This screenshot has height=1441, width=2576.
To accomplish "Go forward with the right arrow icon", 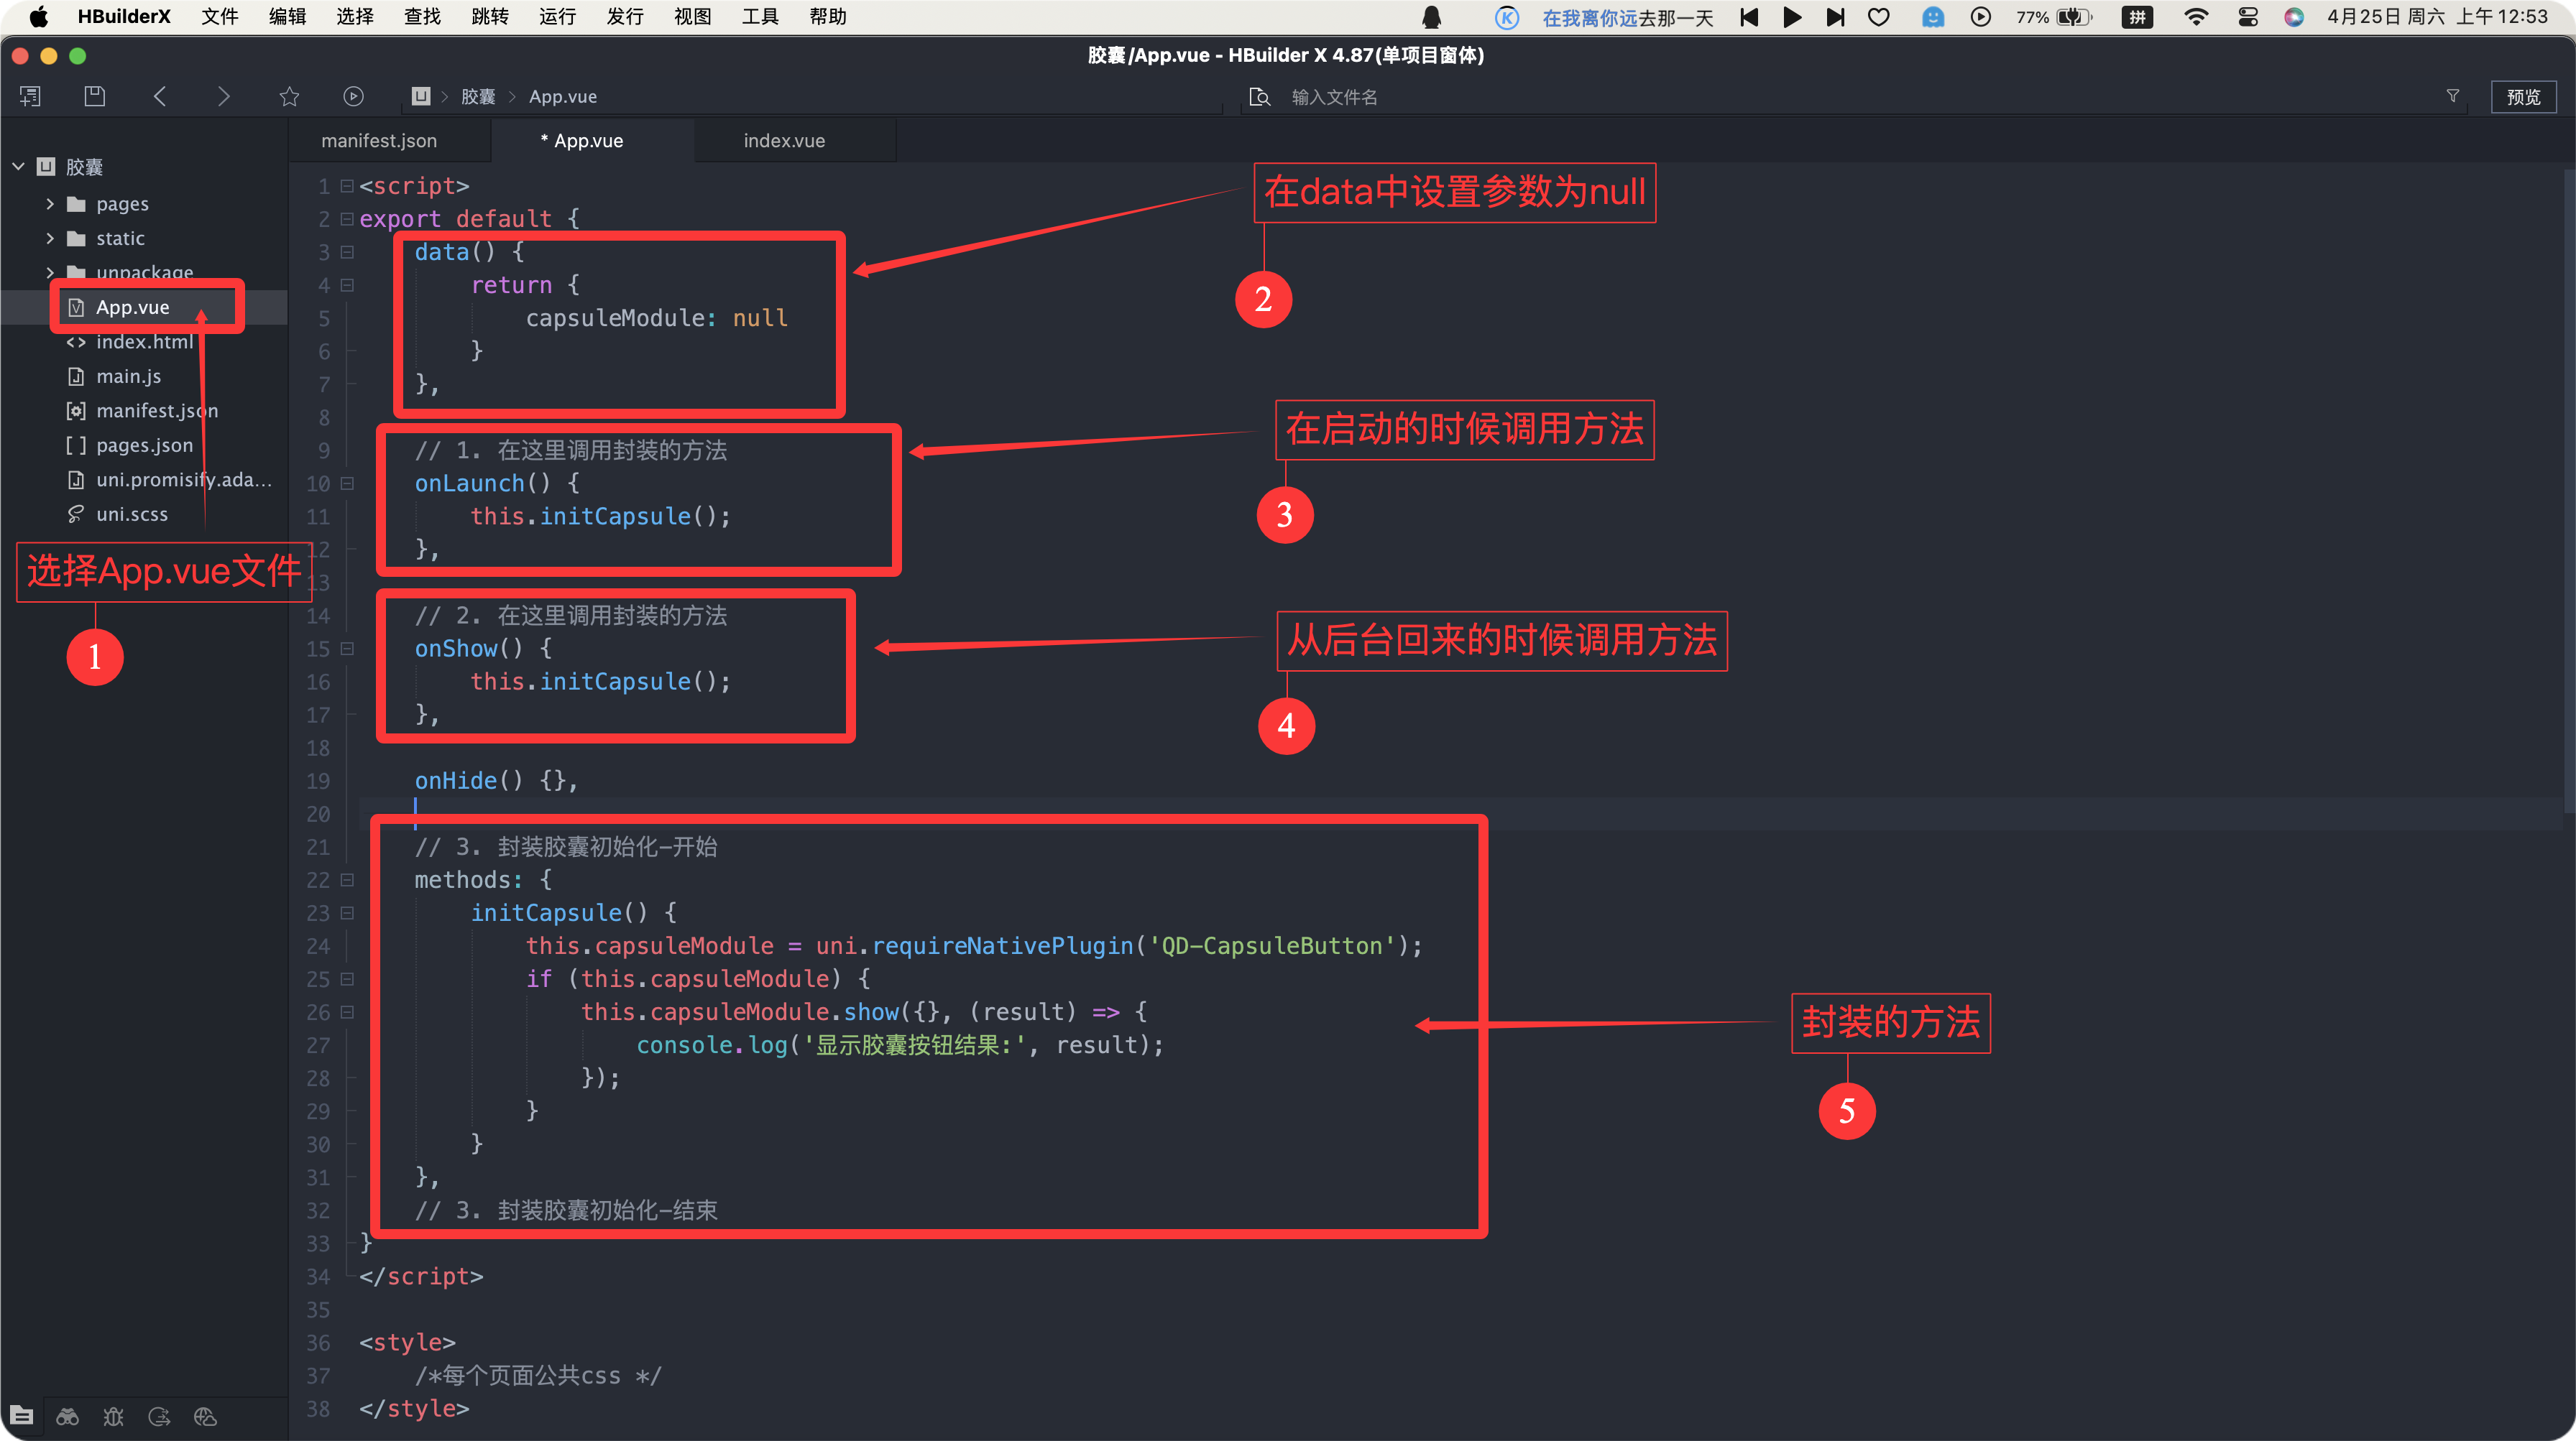I will click(224, 96).
